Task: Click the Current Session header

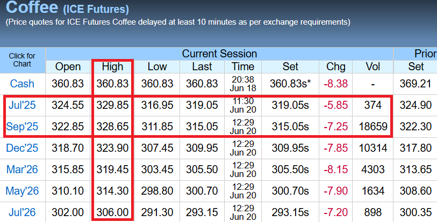Action: [219, 54]
